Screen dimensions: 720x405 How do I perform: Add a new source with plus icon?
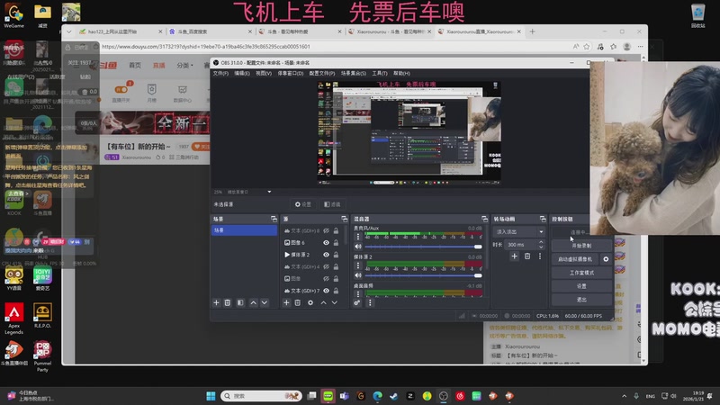[x=286, y=302]
